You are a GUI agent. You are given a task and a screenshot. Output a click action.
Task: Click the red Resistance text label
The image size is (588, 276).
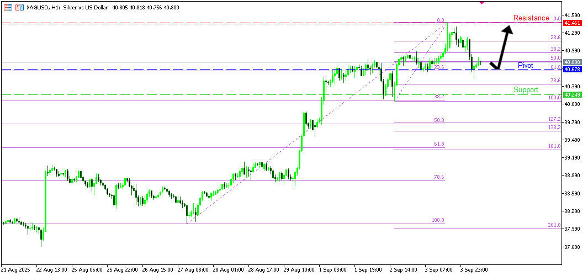click(531, 18)
